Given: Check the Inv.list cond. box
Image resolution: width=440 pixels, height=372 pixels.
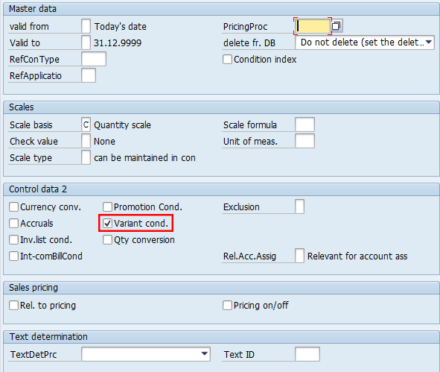Looking at the screenshot, I should coord(13,239).
